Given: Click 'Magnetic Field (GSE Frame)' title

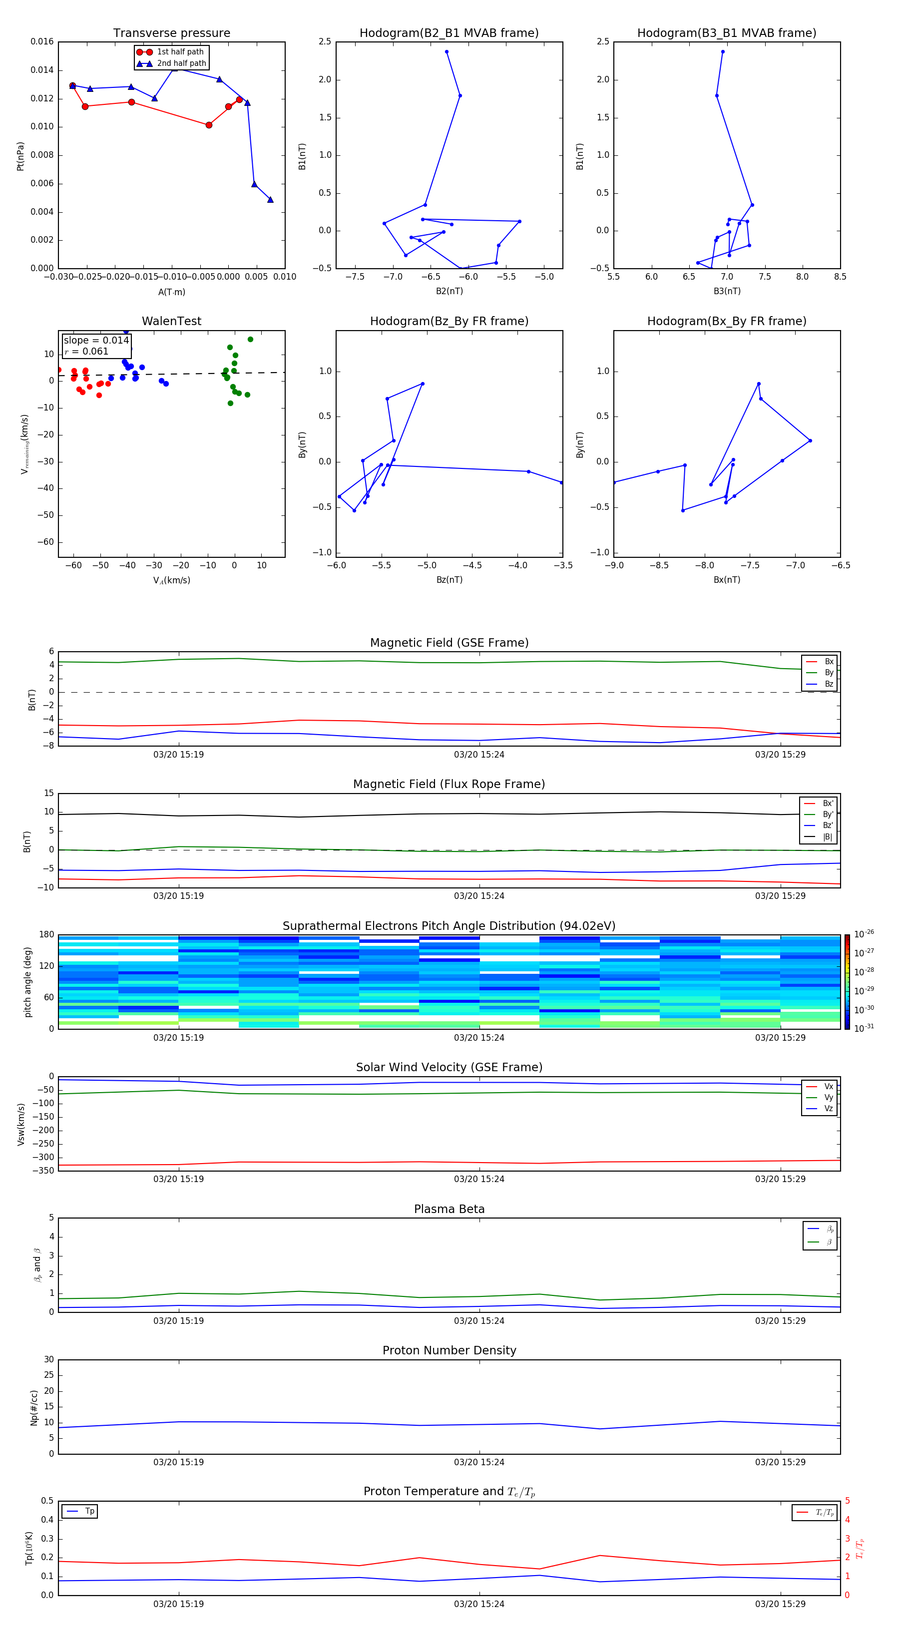Looking at the screenshot, I should coord(449,643).
